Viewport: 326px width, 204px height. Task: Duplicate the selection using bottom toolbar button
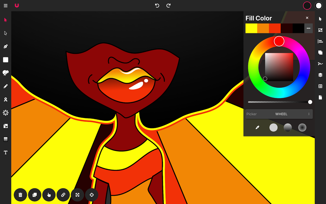coord(35,195)
